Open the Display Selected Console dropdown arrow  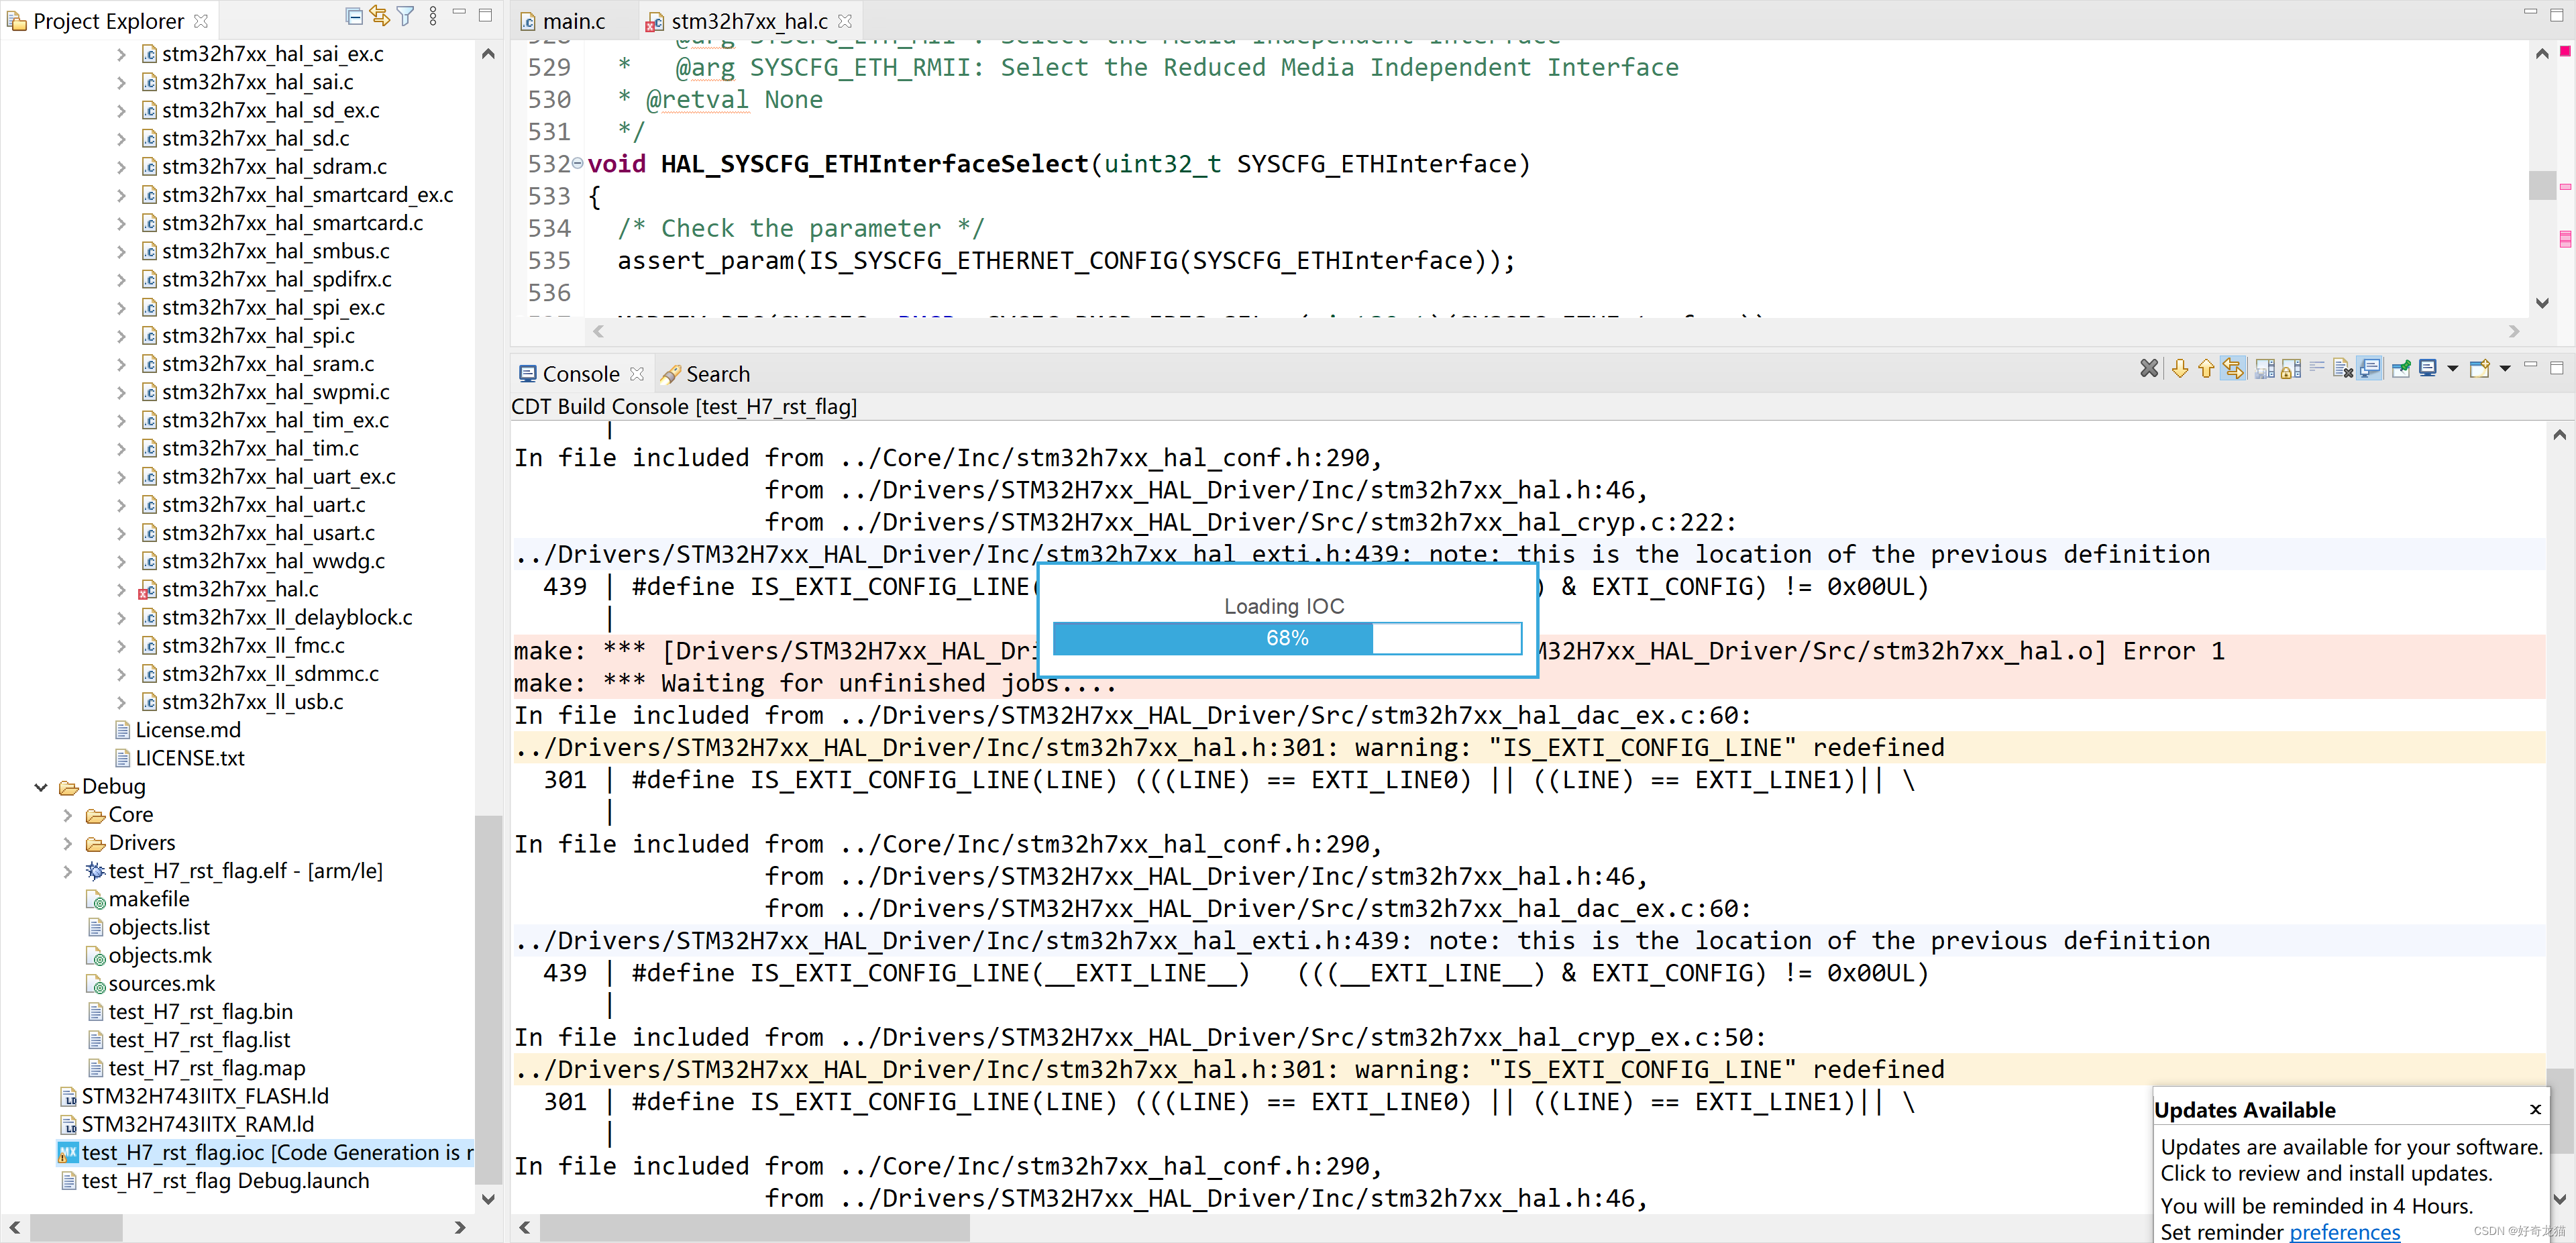point(2452,369)
